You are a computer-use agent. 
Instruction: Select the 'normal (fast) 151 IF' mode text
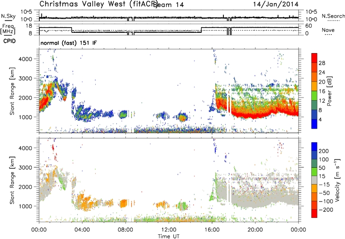coord(69,43)
